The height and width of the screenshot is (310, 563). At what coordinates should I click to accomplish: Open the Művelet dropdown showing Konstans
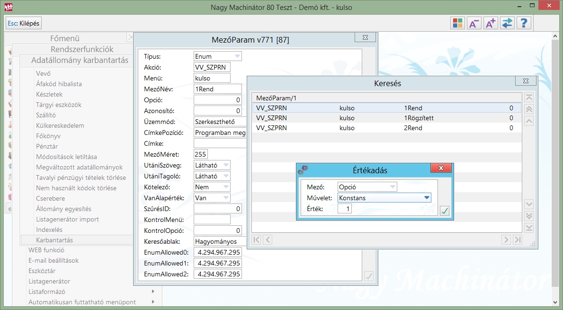pos(427,198)
